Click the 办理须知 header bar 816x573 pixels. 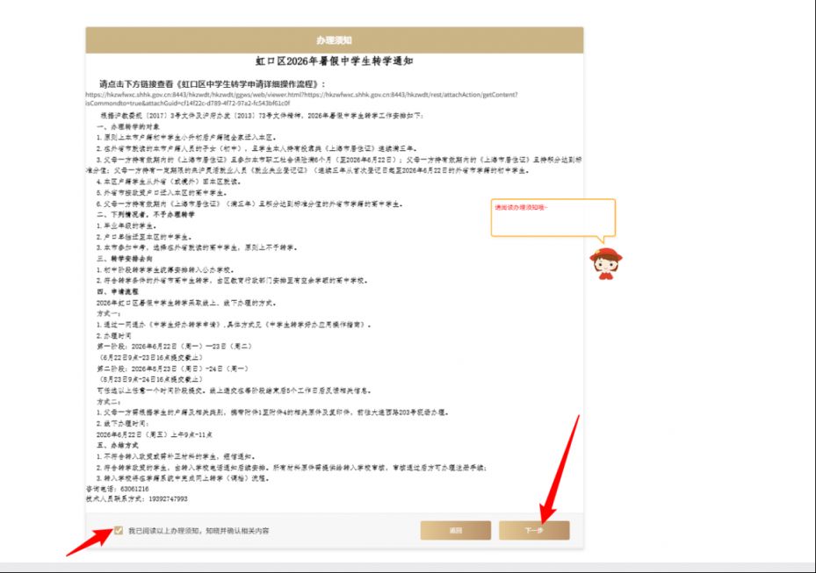334,40
